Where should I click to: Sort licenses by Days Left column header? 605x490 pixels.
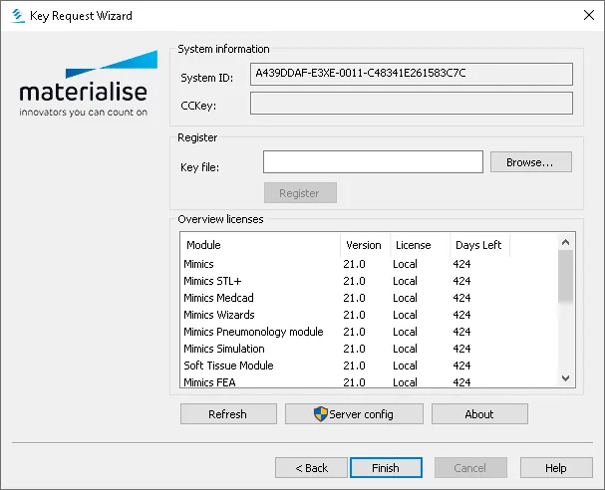tap(479, 245)
